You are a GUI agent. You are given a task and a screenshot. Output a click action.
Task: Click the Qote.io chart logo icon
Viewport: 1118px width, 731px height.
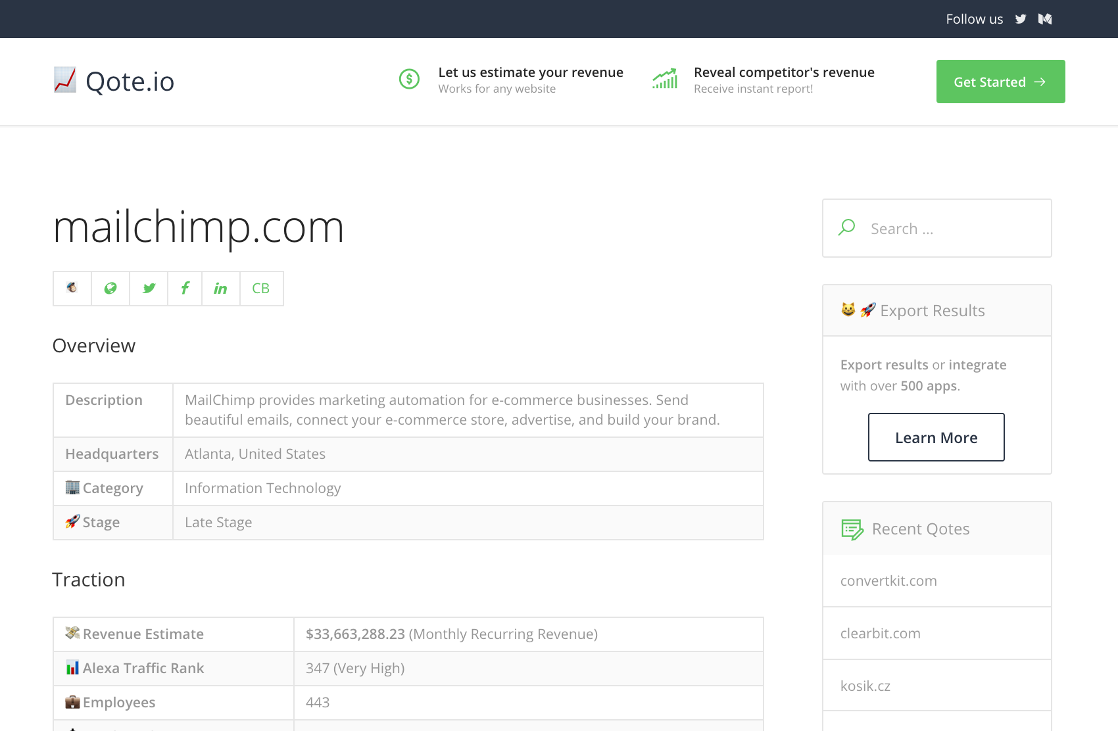point(64,80)
